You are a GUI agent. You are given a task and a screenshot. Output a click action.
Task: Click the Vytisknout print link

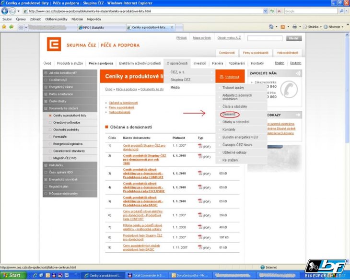tap(232, 77)
